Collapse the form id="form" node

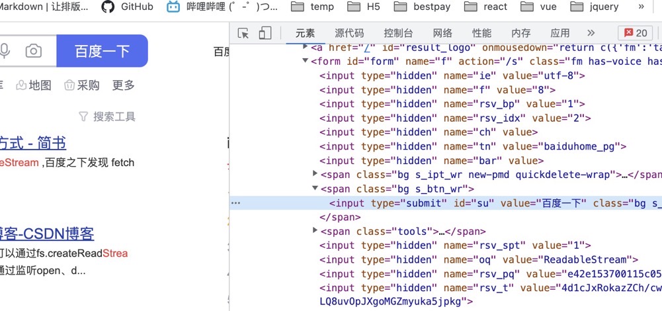coord(306,61)
